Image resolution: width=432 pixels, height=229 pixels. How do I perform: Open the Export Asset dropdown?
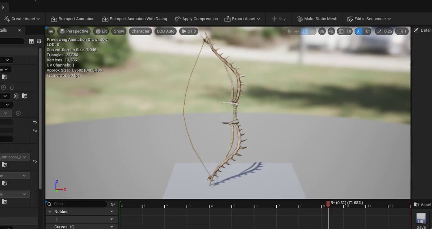click(x=242, y=19)
